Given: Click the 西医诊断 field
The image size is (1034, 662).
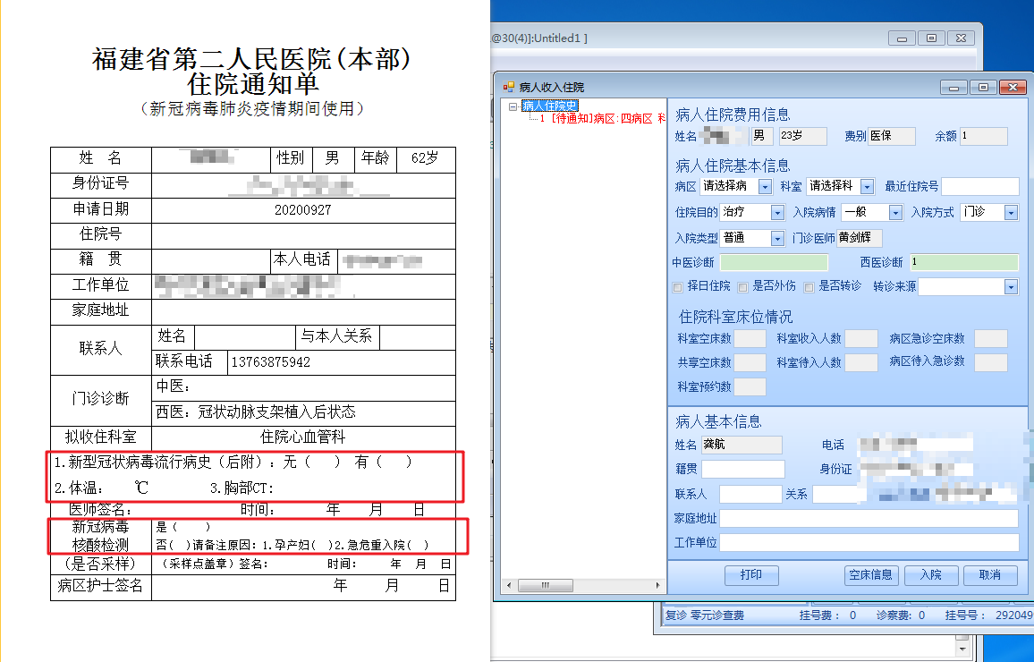Looking at the screenshot, I should 964,262.
